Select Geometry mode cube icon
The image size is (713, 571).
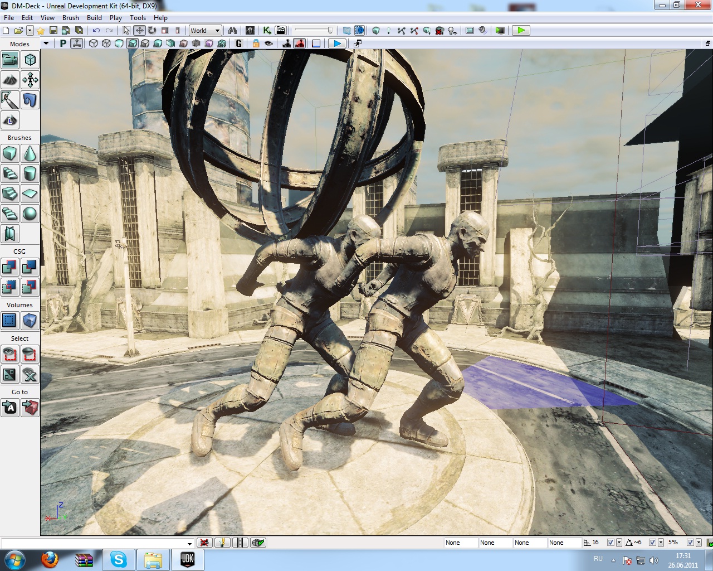click(30, 60)
